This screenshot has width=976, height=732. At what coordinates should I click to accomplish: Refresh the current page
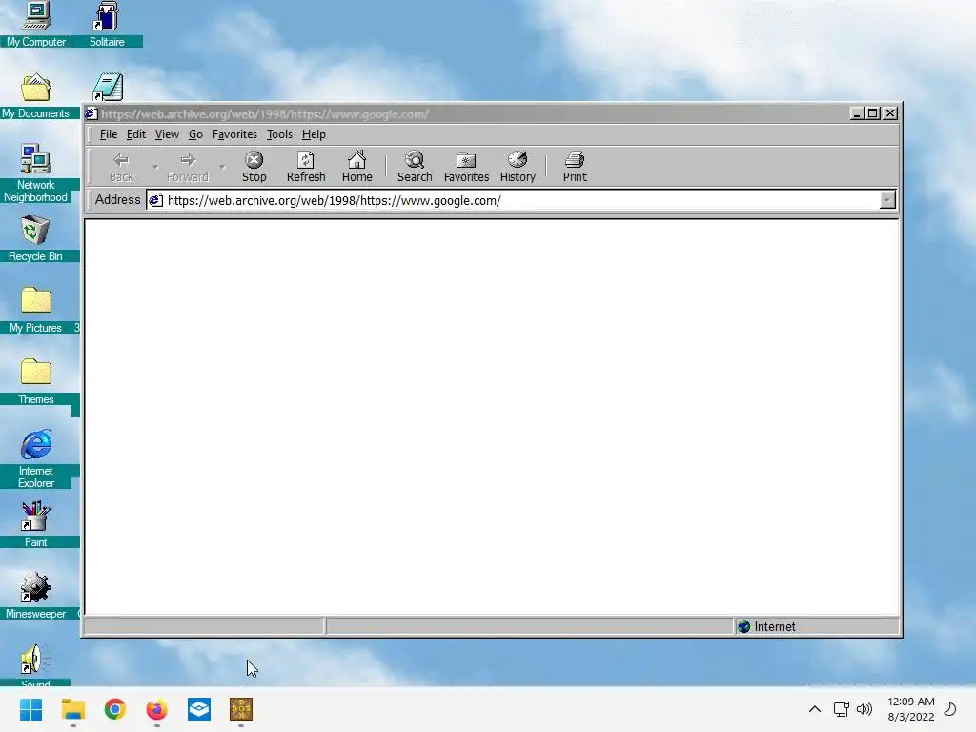[x=306, y=166]
